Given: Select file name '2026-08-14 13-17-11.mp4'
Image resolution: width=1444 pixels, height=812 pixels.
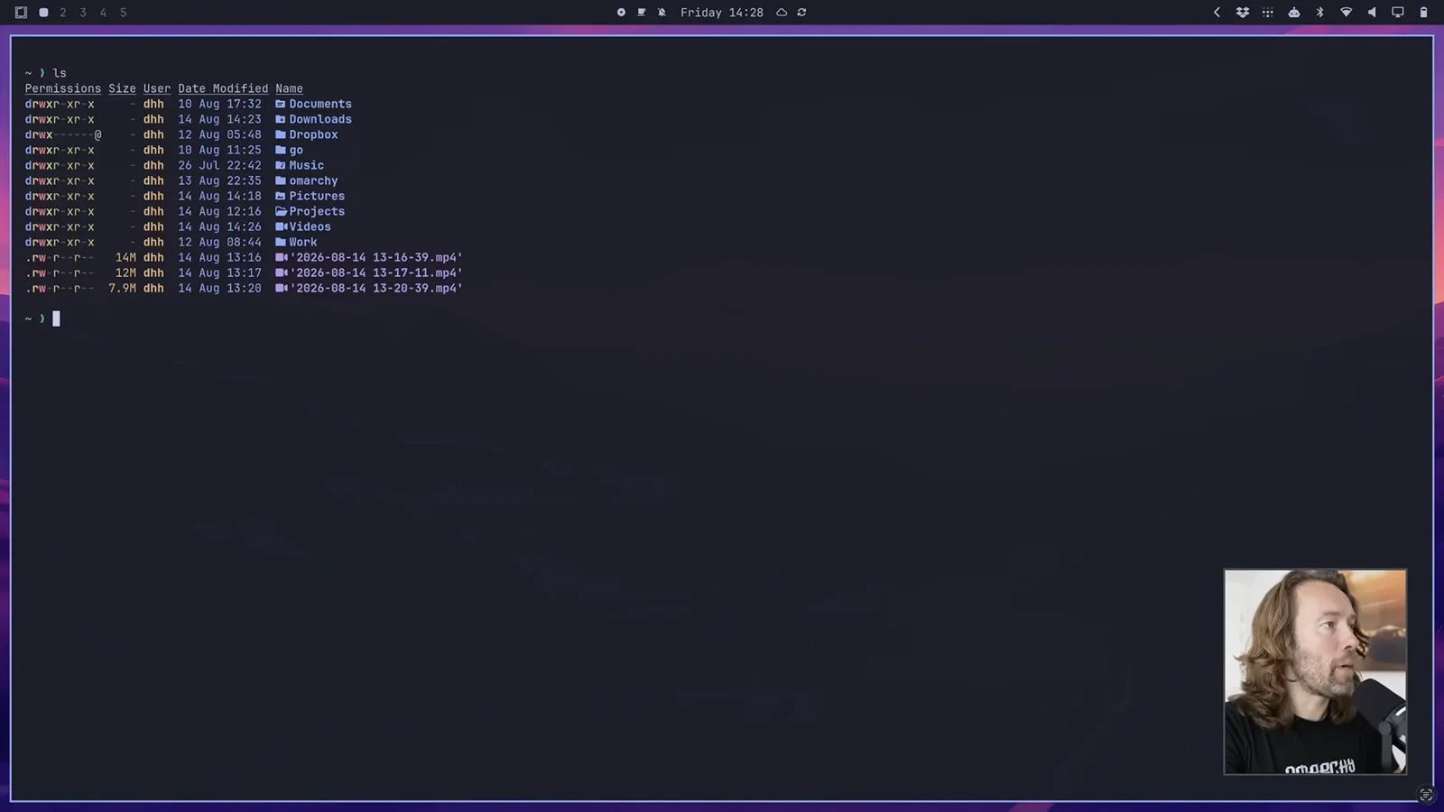Looking at the screenshot, I should coord(376,272).
